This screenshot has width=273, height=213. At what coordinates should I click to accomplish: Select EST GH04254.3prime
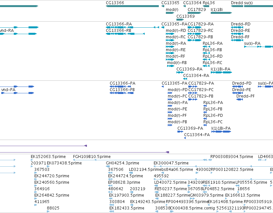pyautogui.click(x=123, y=163)
